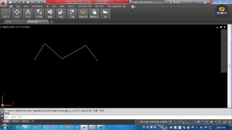
Task: Open the AutoCAD application menu logo
Action: 3,3
